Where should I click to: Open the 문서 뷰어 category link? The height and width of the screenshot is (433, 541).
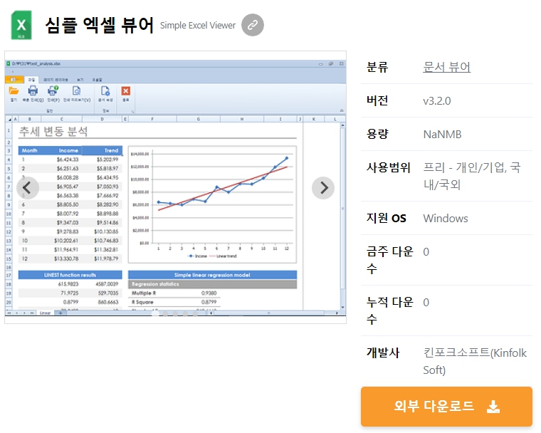(x=446, y=67)
